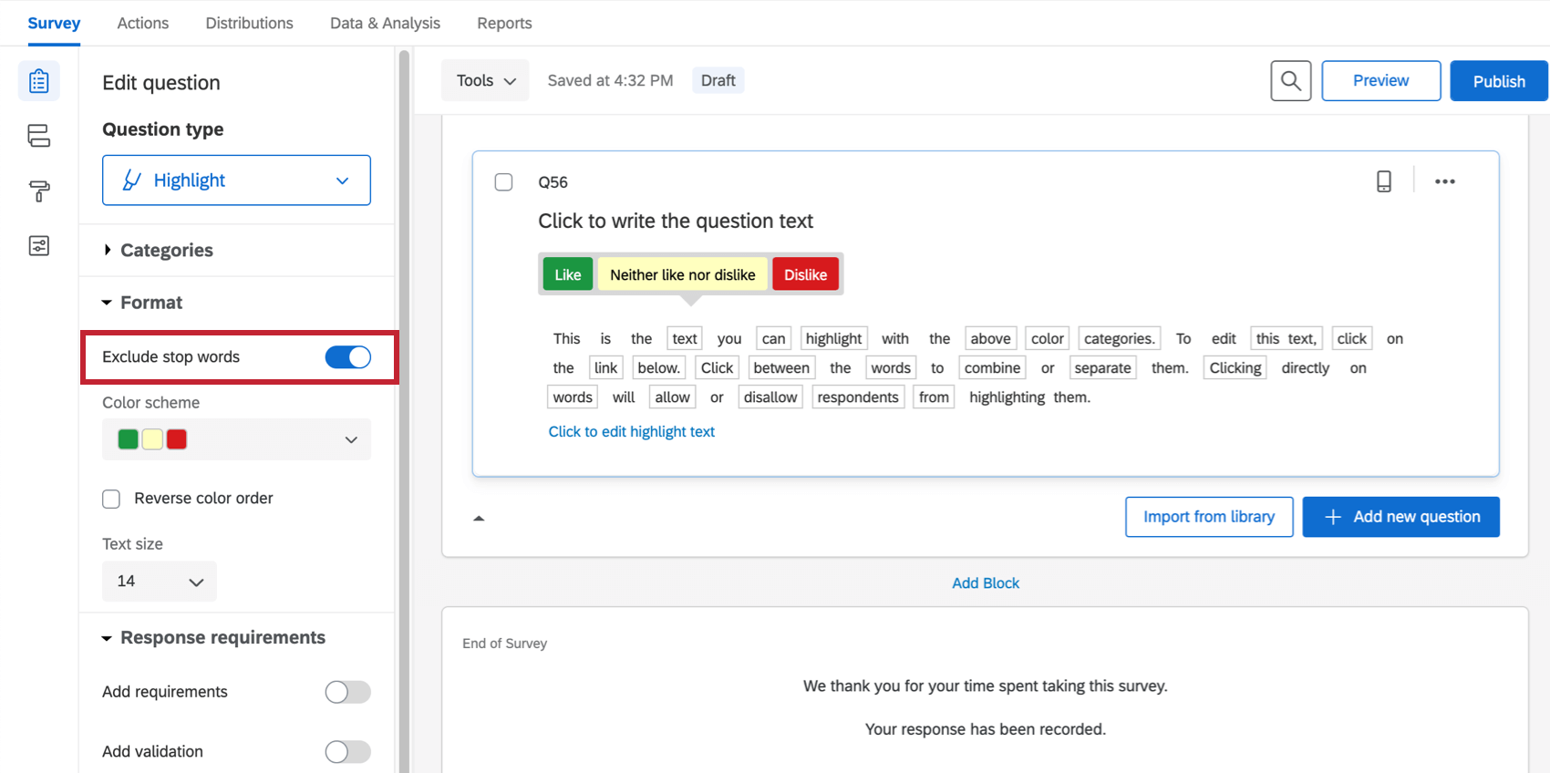
Task: Click the word 'separate' in the text
Action: [1102, 368]
